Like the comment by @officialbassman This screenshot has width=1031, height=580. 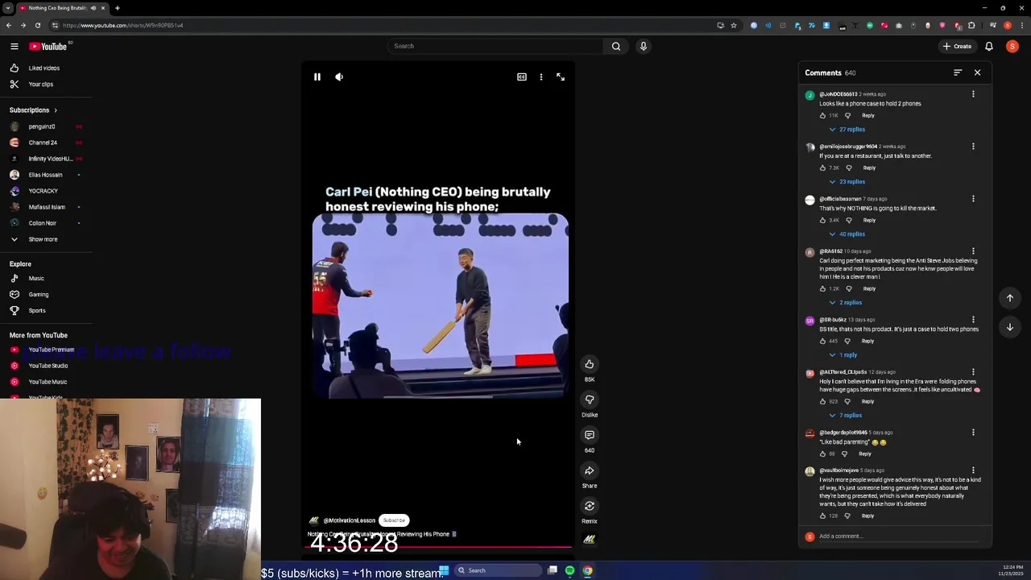click(x=822, y=221)
